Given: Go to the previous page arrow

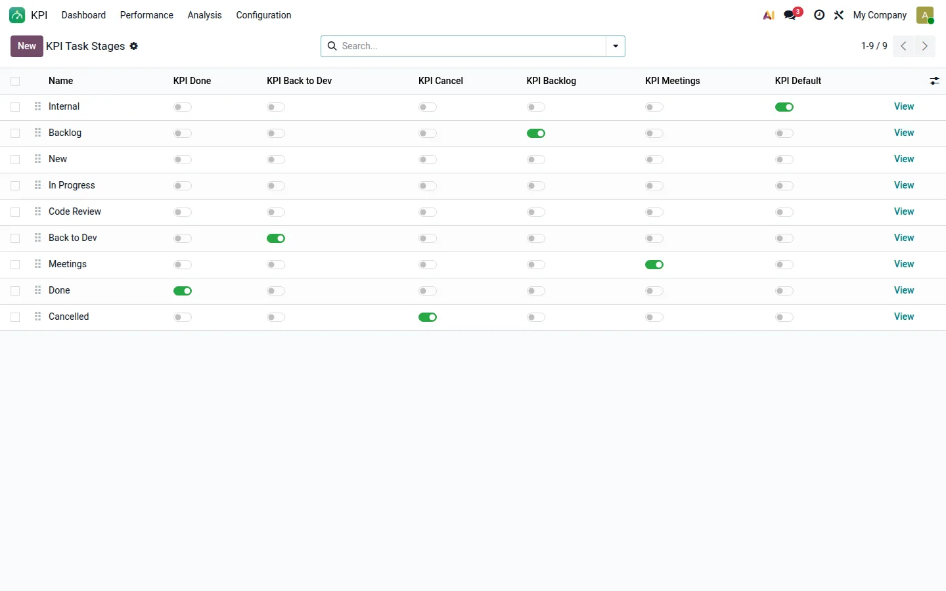Looking at the screenshot, I should click(903, 46).
